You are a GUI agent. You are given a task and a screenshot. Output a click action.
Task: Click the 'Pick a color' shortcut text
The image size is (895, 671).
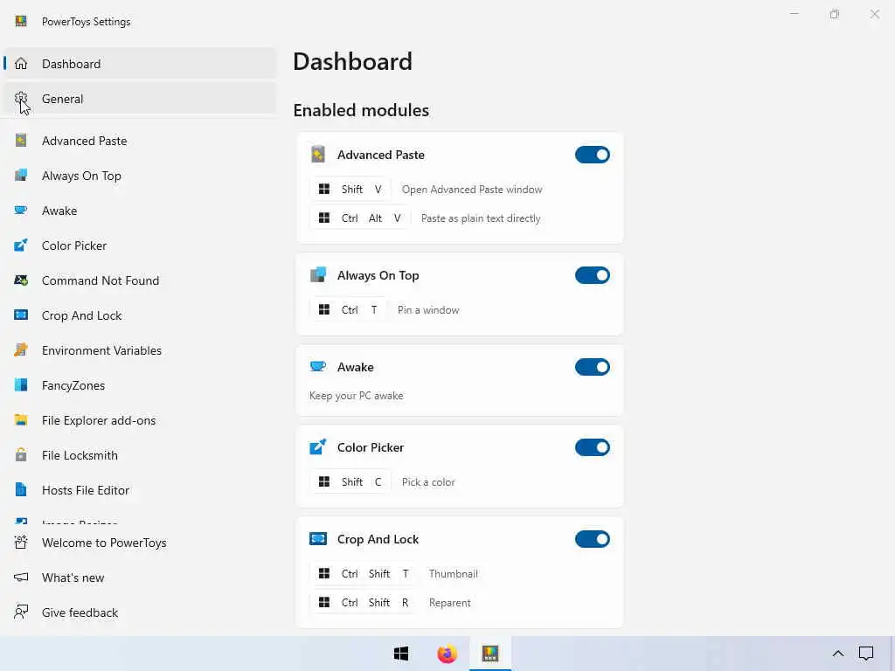pyautogui.click(x=428, y=482)
